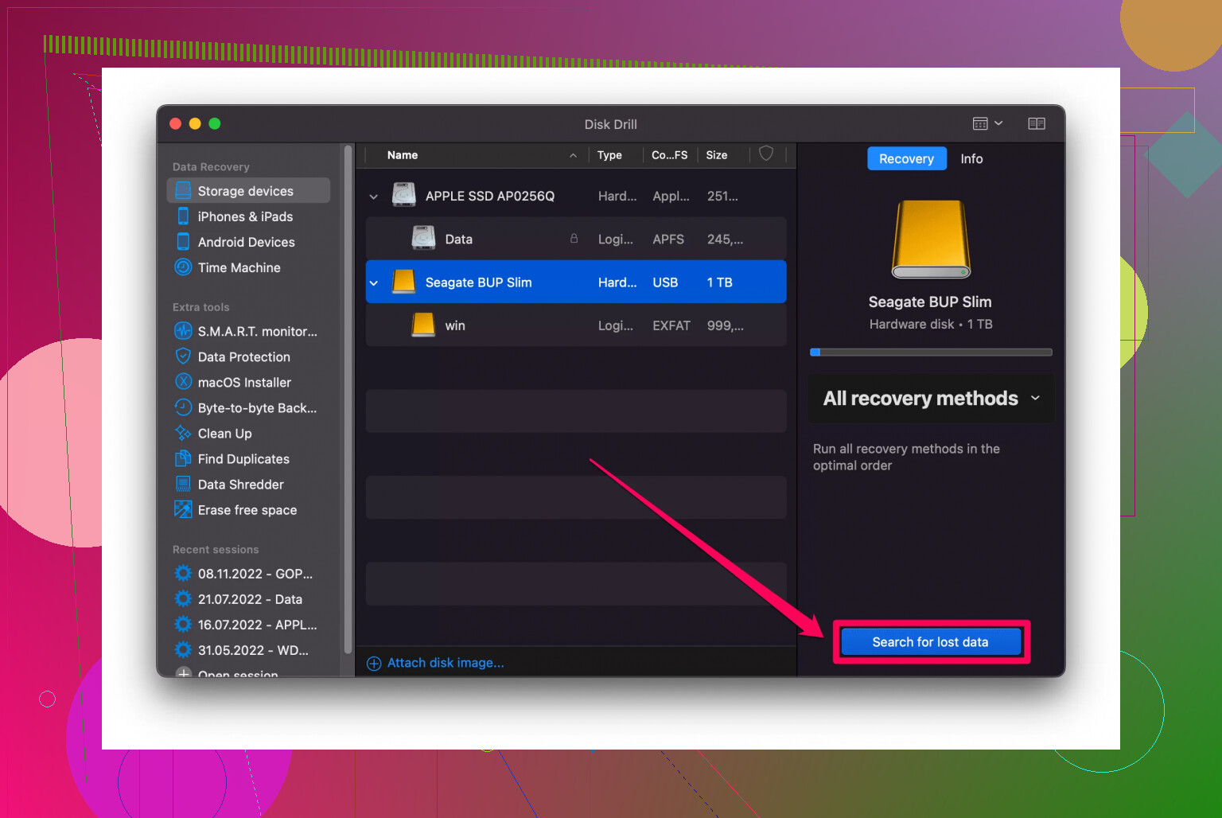Launch the macOS Installer tool
This screenshot has width=1222, height=818.
(x=184, y=382)
